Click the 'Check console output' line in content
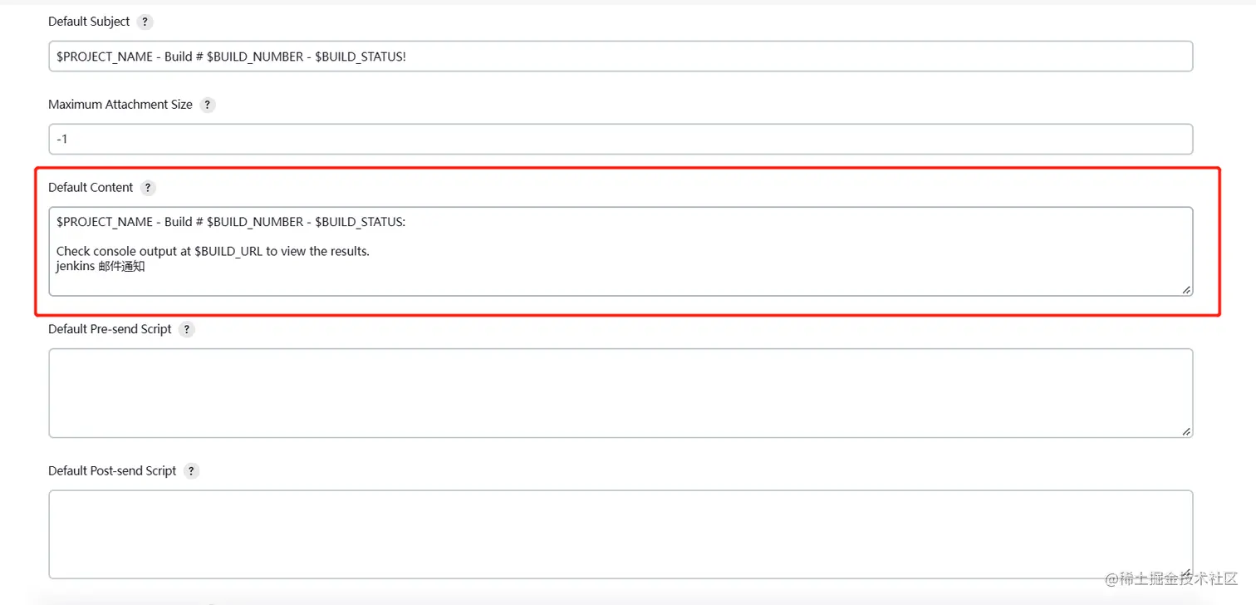Screen dimensions: 1256x605 [x=213, y=251]
